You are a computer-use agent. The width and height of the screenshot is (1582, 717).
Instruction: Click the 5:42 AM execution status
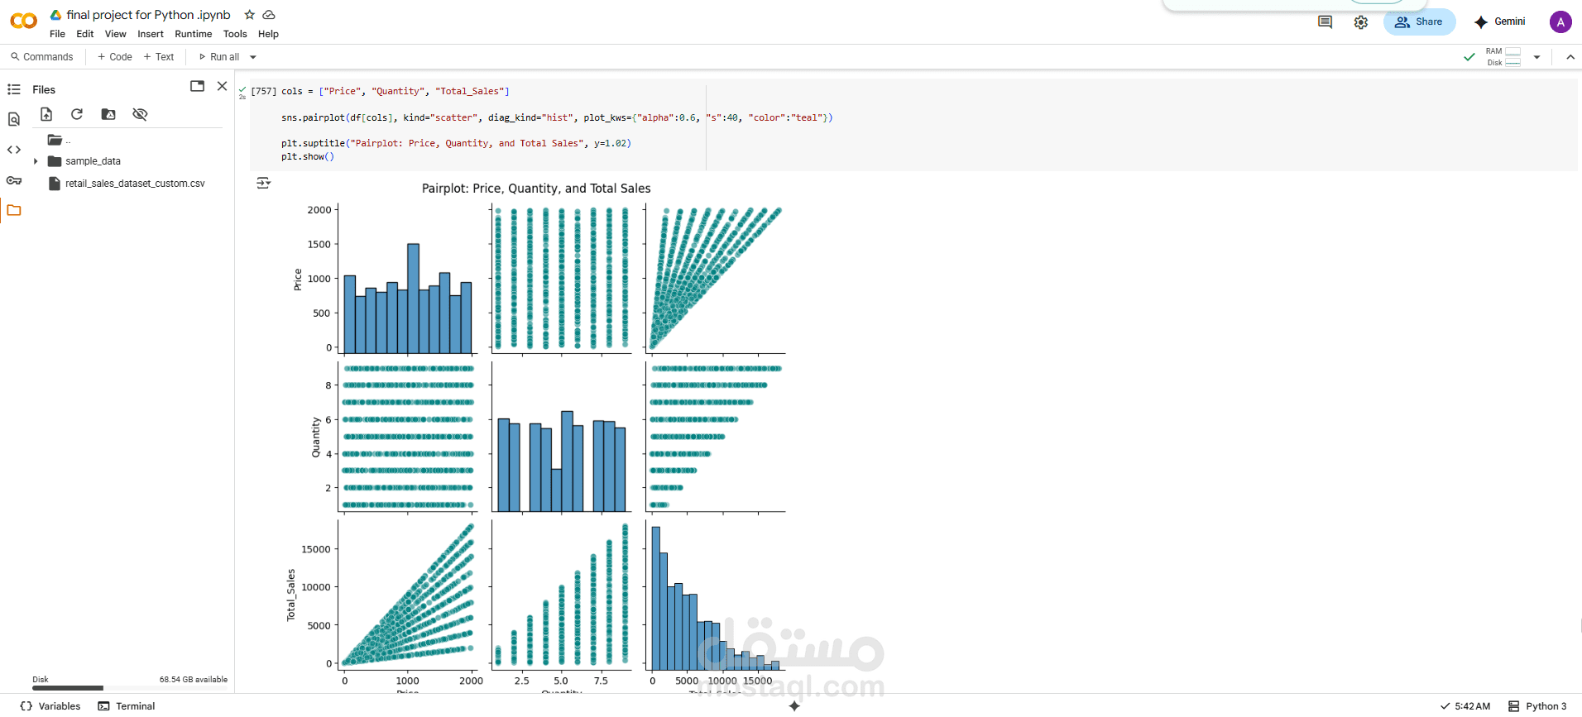coord(1465,706)
